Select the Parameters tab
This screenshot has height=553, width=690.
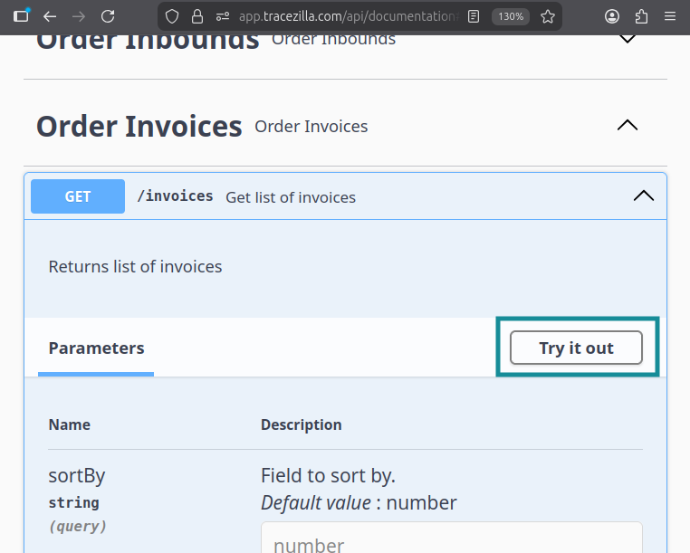(x=96, y=348)
